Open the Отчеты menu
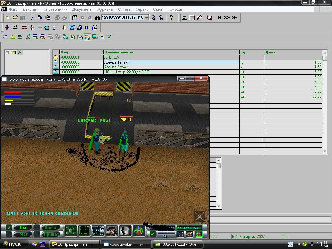 pos(125,9)
